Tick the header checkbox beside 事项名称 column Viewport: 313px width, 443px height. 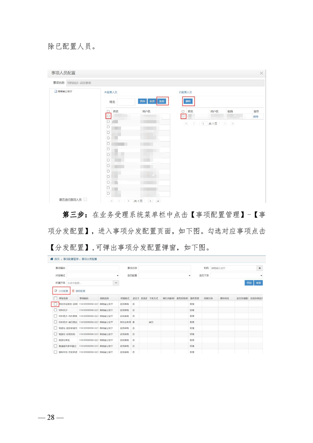tap(55, 298)
